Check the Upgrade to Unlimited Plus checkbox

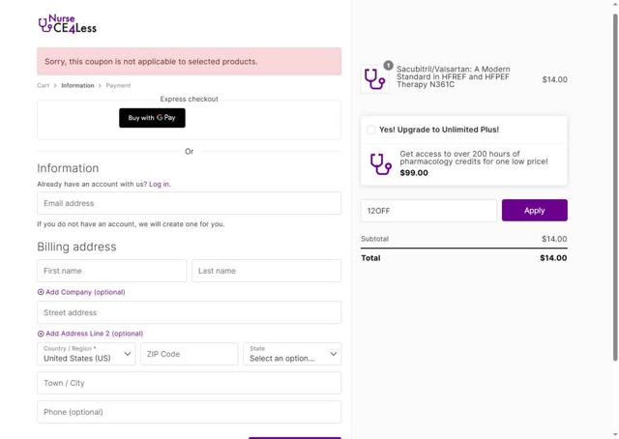point(371,130)
